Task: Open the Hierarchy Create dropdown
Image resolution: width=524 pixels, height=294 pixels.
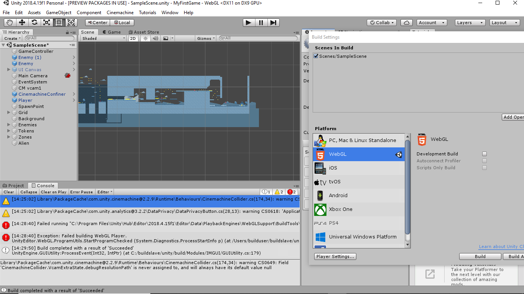Action: [x=12, y=38]
